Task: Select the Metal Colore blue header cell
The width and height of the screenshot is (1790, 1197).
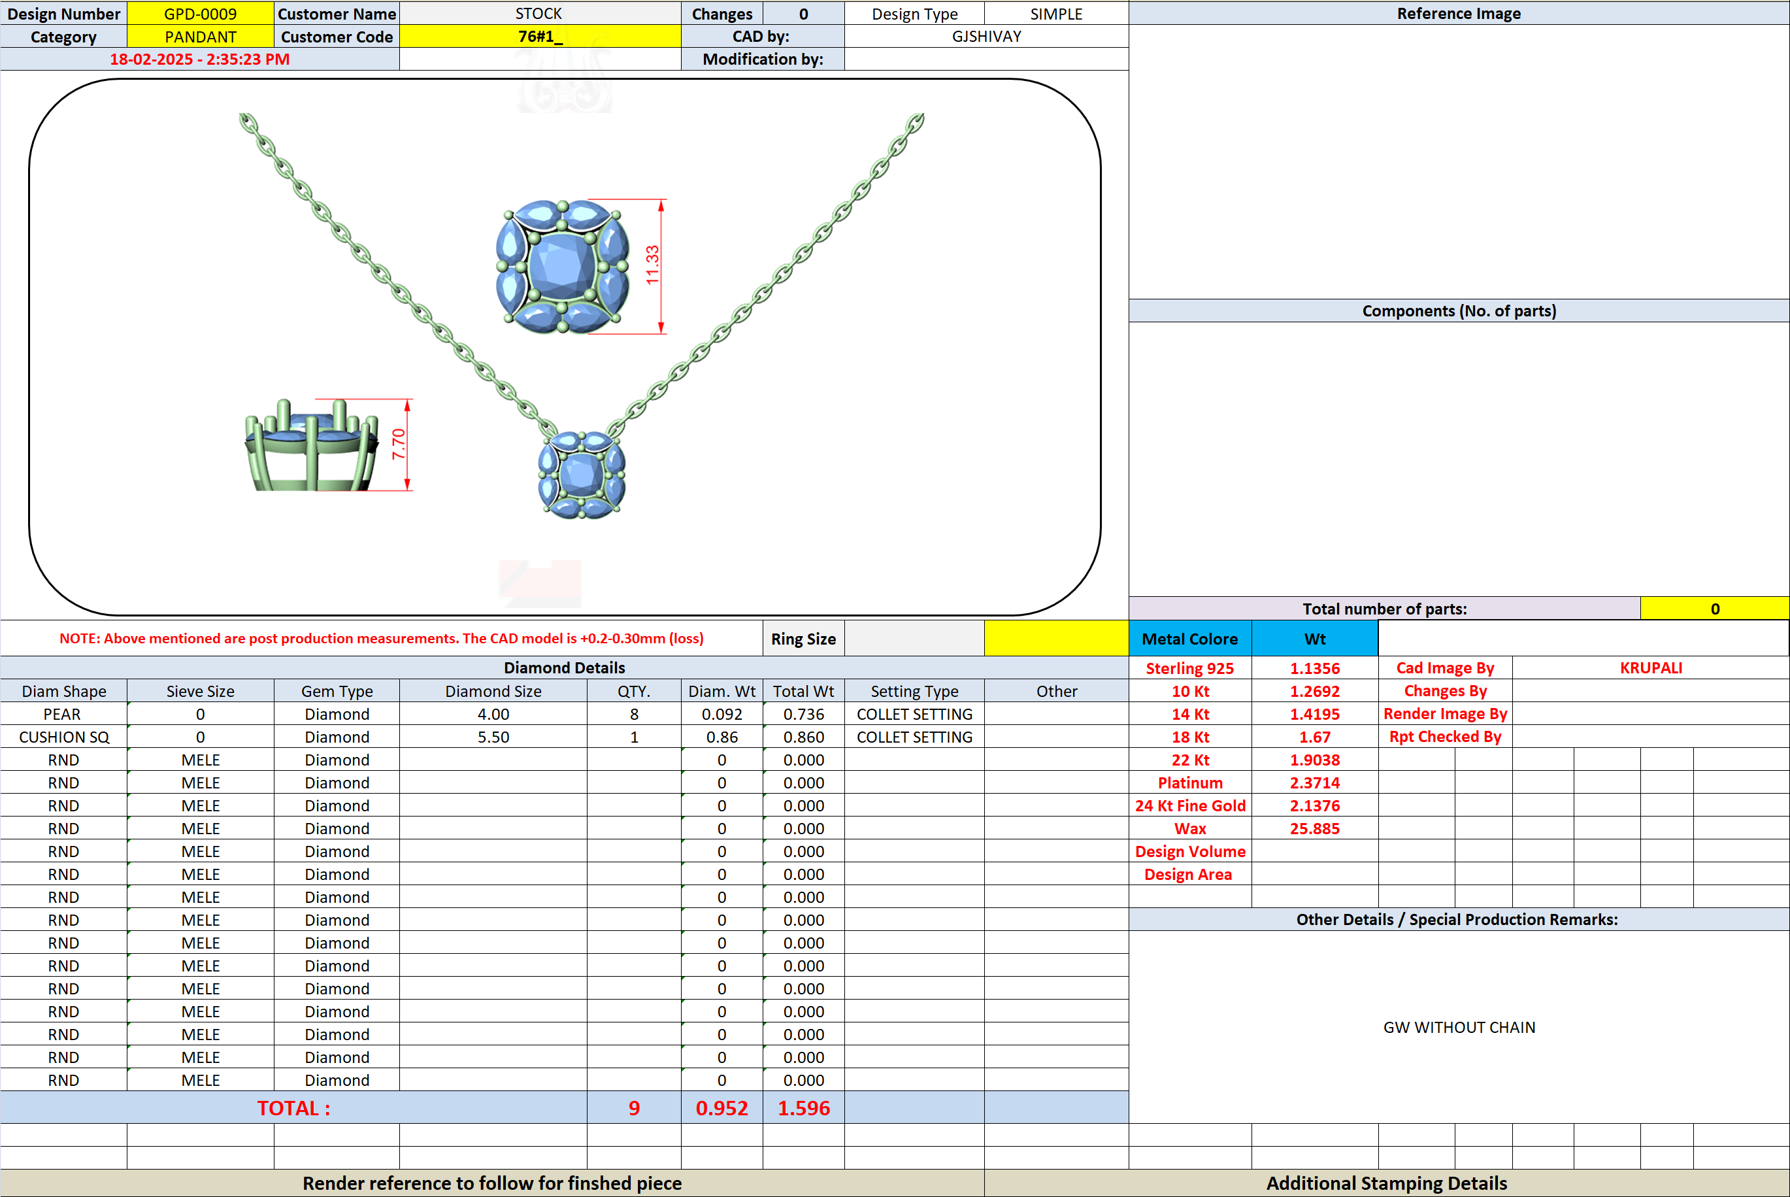Action: pos(1189,638)
